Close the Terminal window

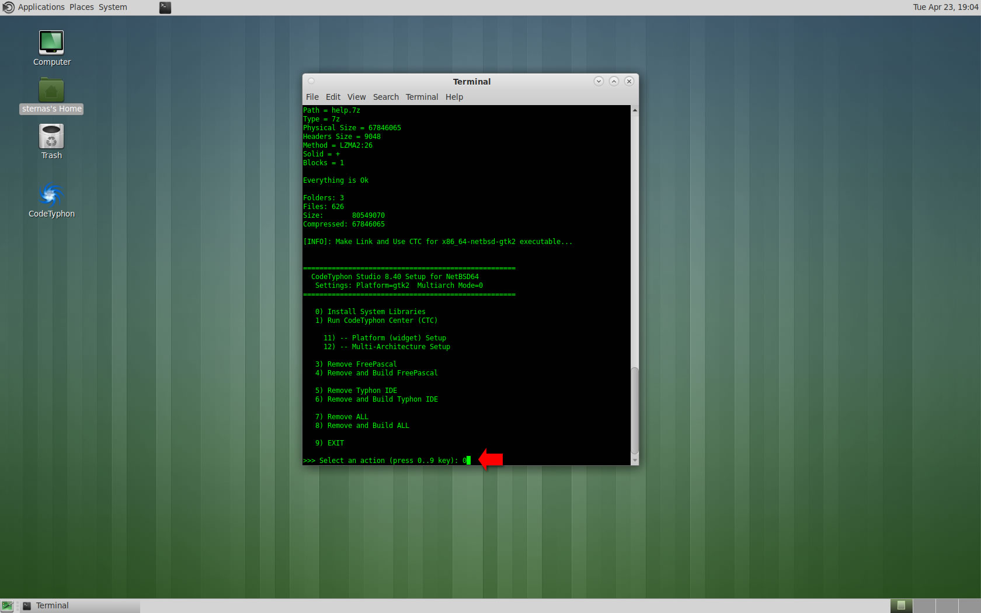[629, 81]
